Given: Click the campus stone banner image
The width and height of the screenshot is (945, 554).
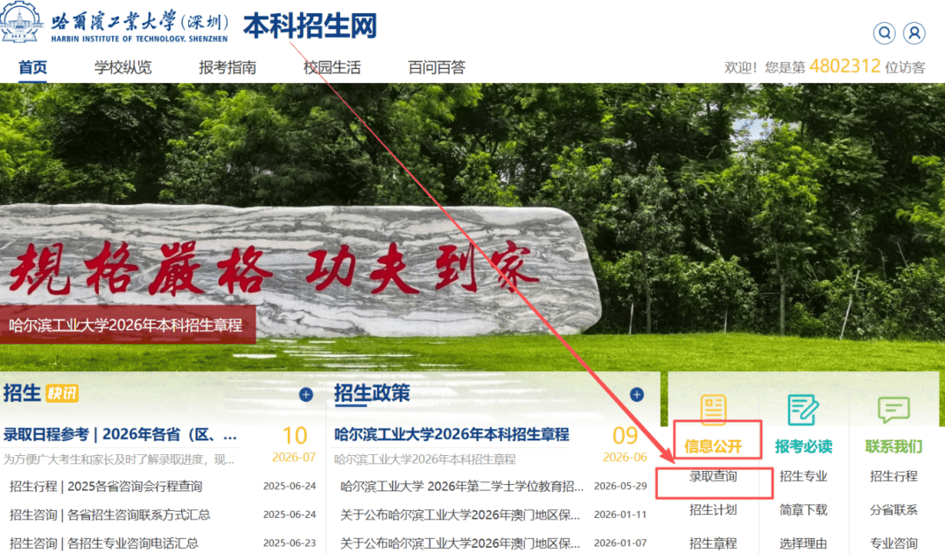Looking at the screenshot, I should pos(472,228).
